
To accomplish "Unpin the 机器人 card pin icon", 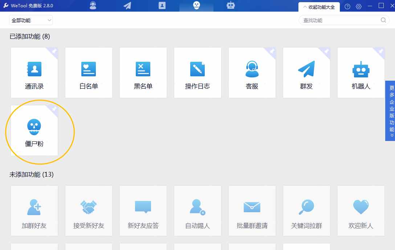I will point(380,52).
